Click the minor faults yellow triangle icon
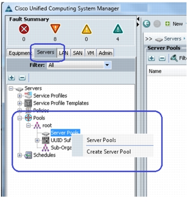Screen dimensions: 188x204 (x=86, y=29)
